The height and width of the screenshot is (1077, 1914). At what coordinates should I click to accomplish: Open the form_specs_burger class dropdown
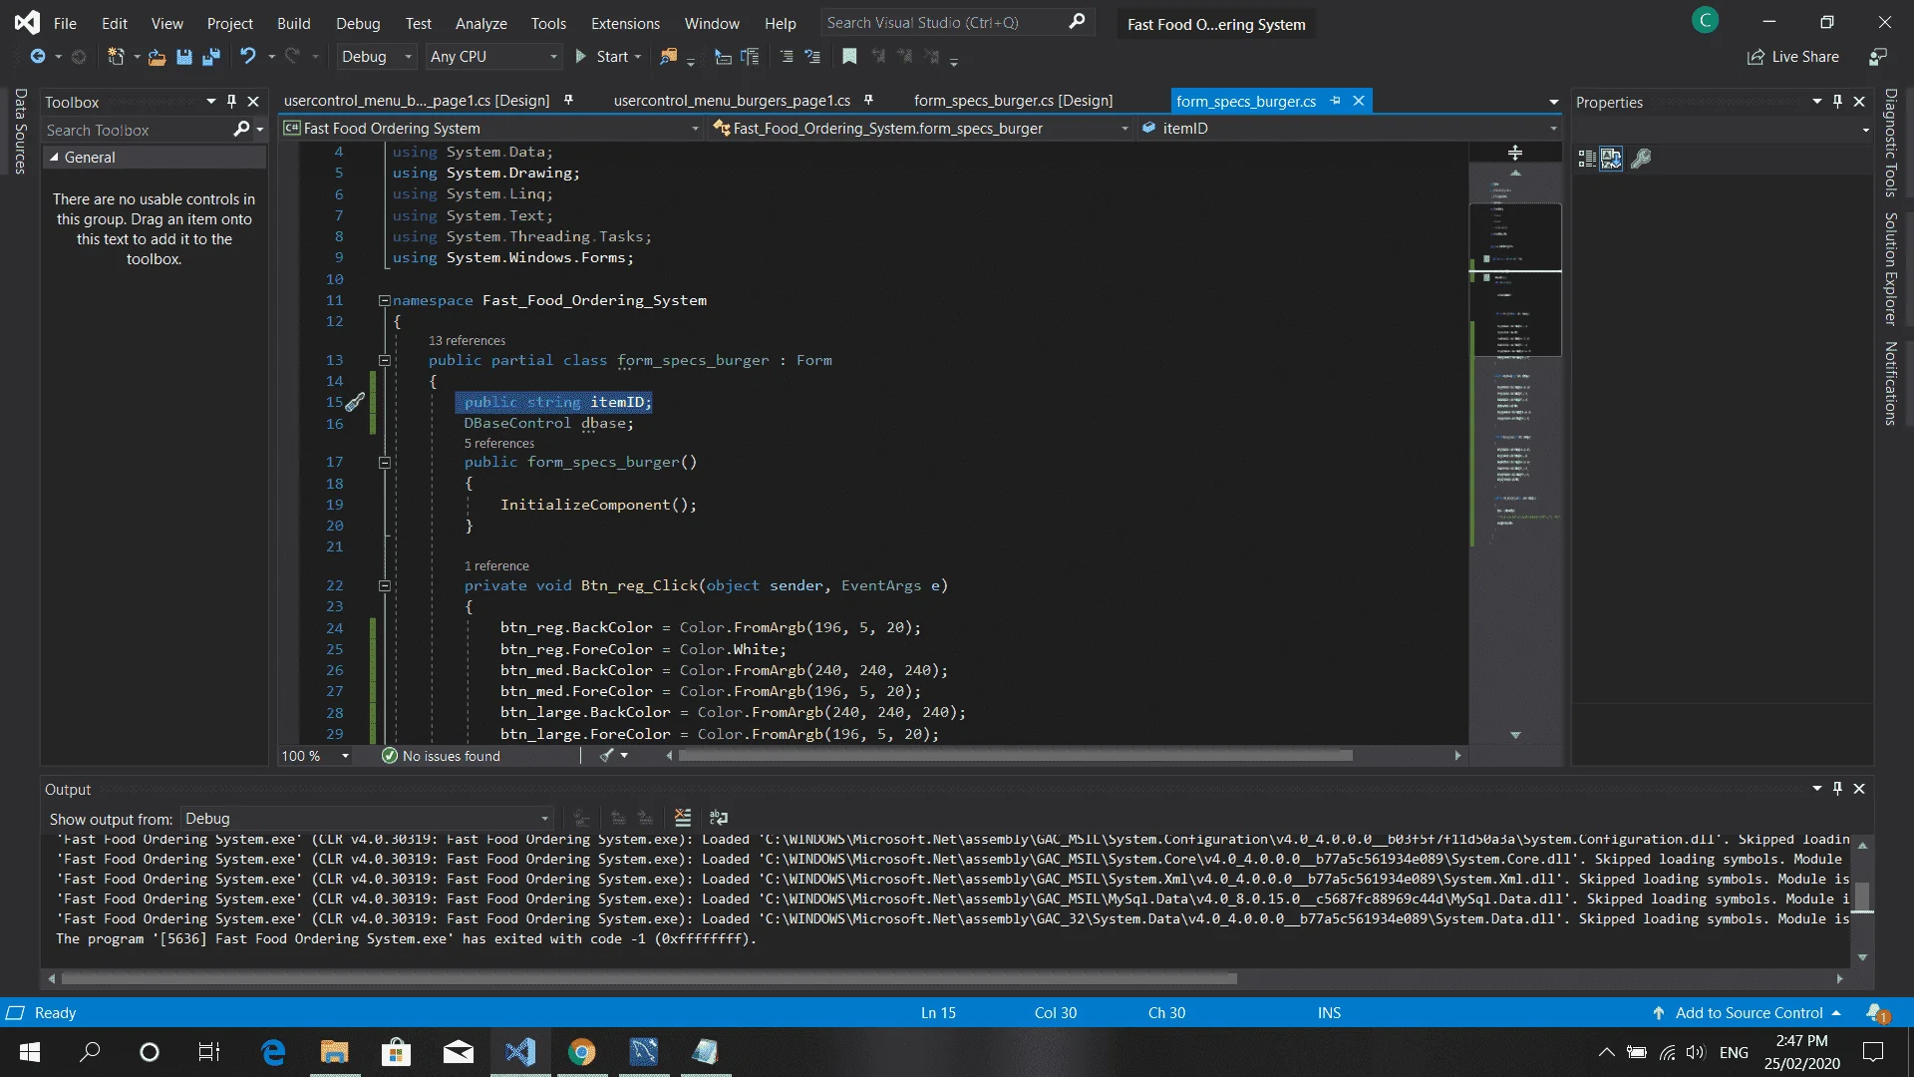coord(921,128)
